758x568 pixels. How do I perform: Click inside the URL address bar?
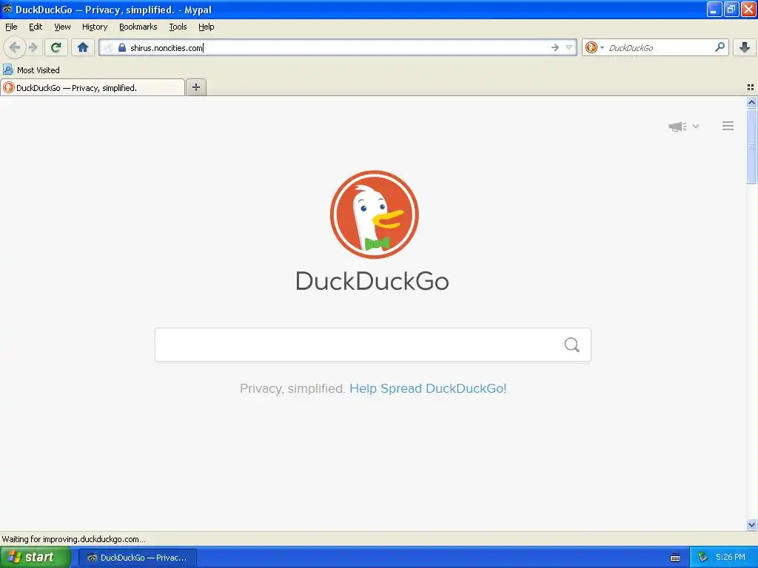[x=338, y=47]
